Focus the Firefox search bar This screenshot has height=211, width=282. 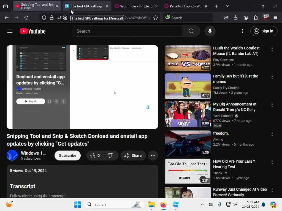point(188,18)
